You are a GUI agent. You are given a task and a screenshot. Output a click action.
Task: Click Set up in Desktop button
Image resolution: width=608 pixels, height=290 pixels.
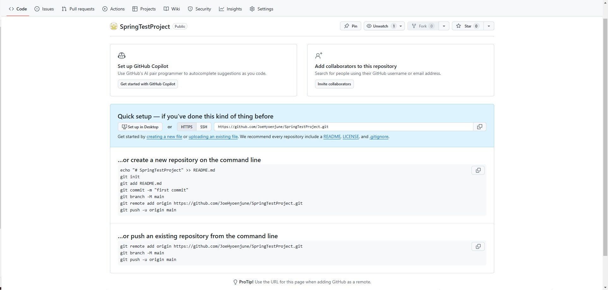pos(140,127)
